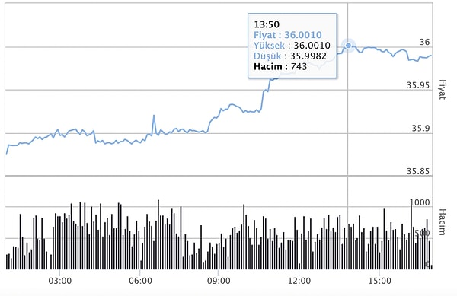Click the 1000 volume axis label
457x296 pixels.
(x=420, y=202)
